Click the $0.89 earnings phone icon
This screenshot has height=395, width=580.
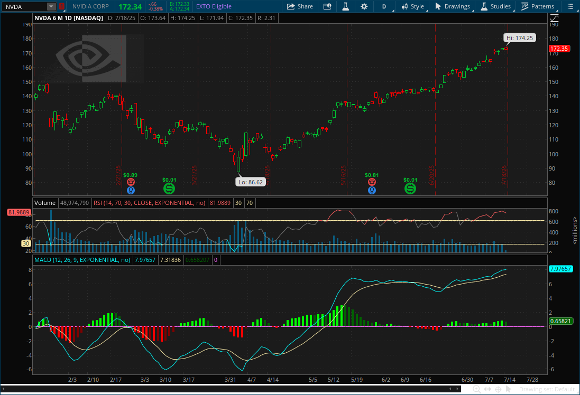click(131, 182)
